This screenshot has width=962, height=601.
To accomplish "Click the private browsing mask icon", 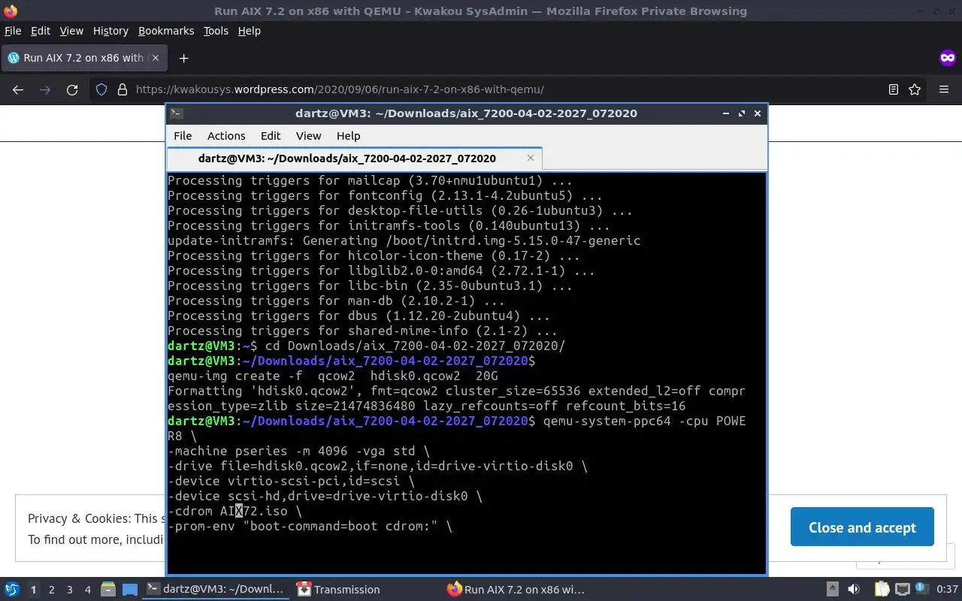I will 948,58.
